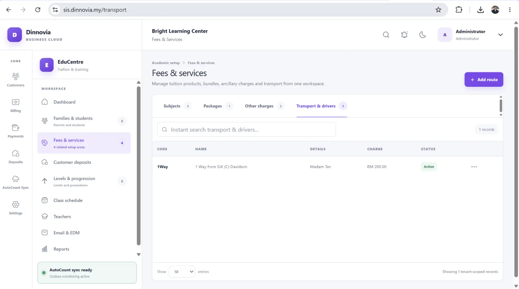Click the Active status badge
The height and width of the screenshot is (289, 519).
point(429,167)
